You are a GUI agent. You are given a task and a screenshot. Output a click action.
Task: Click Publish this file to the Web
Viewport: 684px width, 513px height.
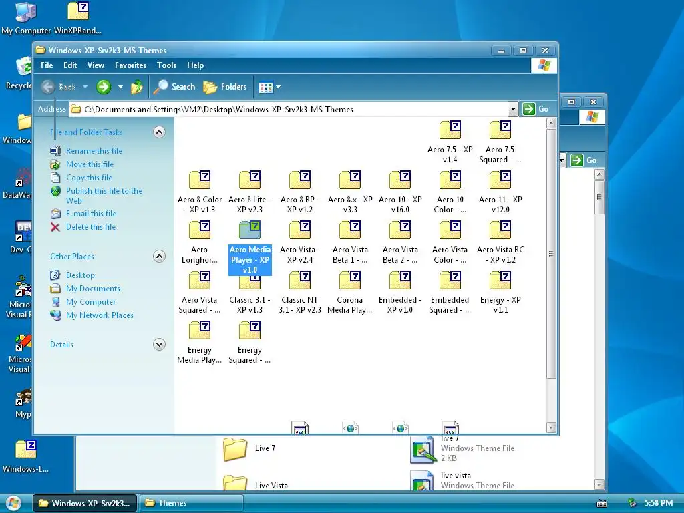click(x=104, y=196)
